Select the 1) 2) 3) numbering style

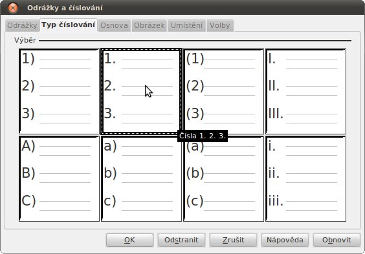coord(59,92)
